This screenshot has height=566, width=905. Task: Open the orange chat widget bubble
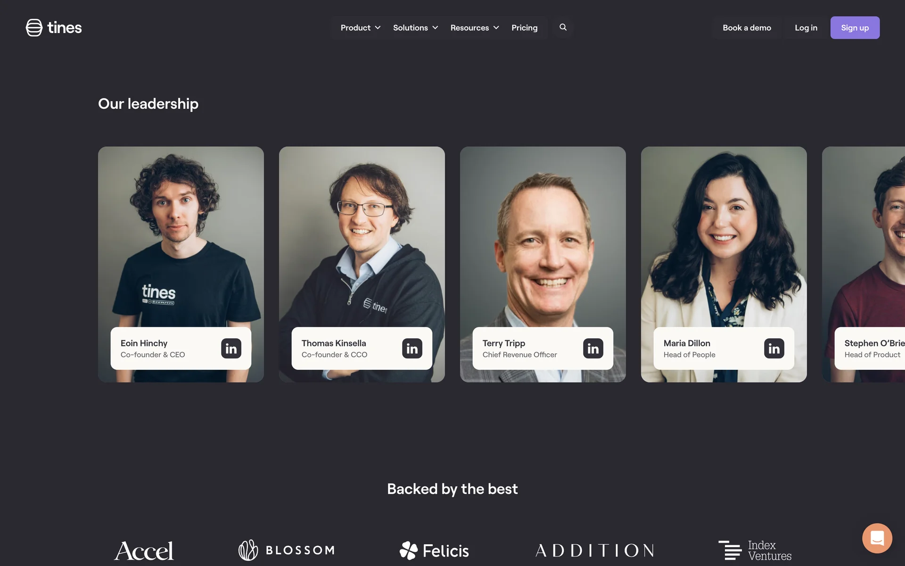pyautogui.click(x=877, y=538)
